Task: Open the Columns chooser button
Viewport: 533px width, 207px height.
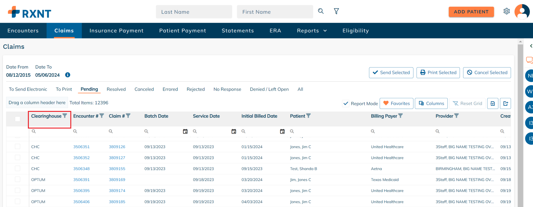Action: [x=431, y=103]
